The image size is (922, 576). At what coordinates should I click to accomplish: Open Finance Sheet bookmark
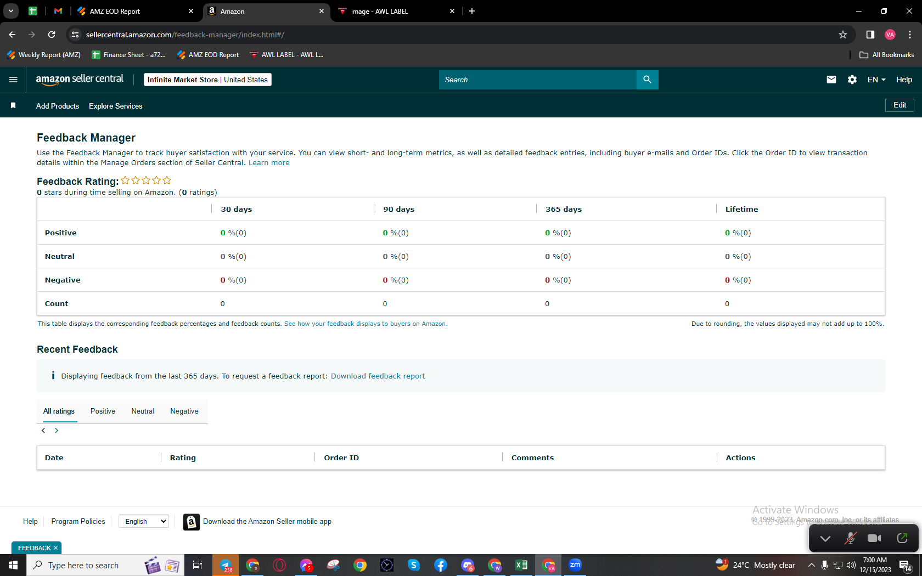pos(129,55)
